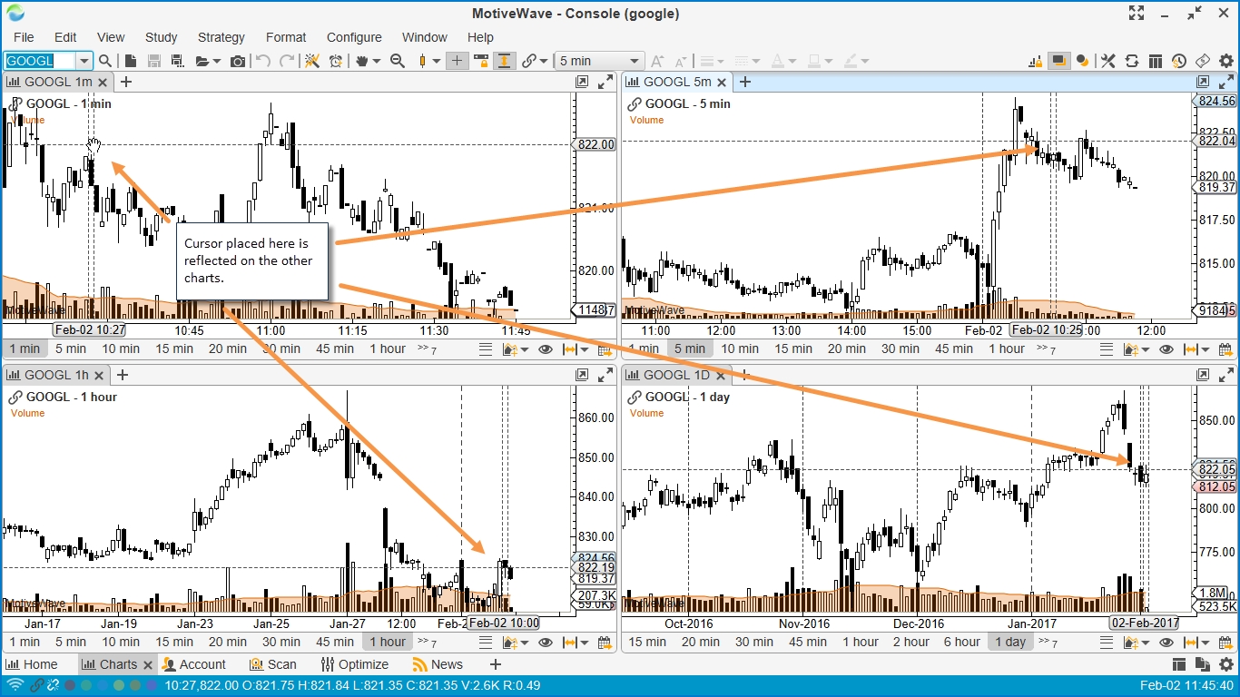Open the Optimize page

click(355, 664)
